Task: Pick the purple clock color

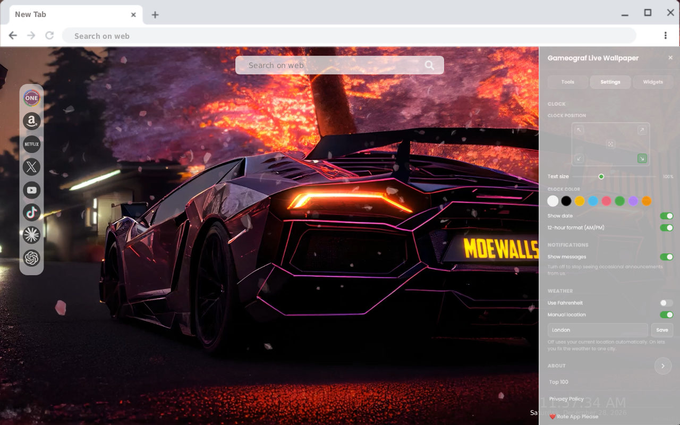Action: click(633, 201)
